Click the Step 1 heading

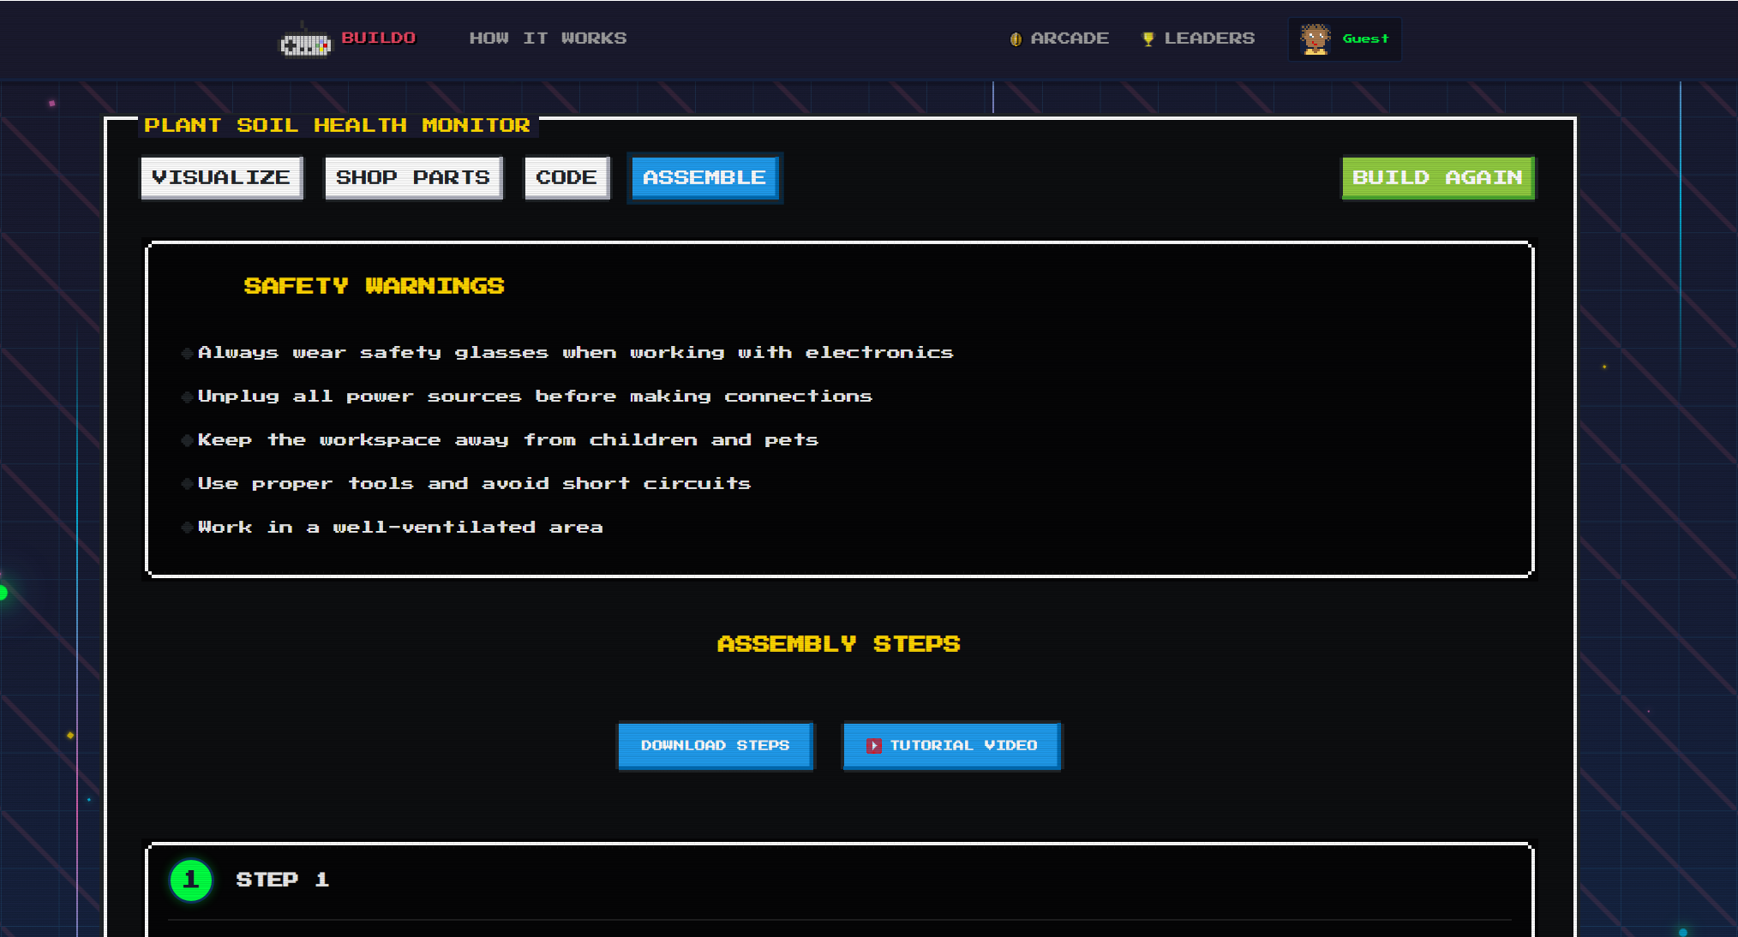282,880
